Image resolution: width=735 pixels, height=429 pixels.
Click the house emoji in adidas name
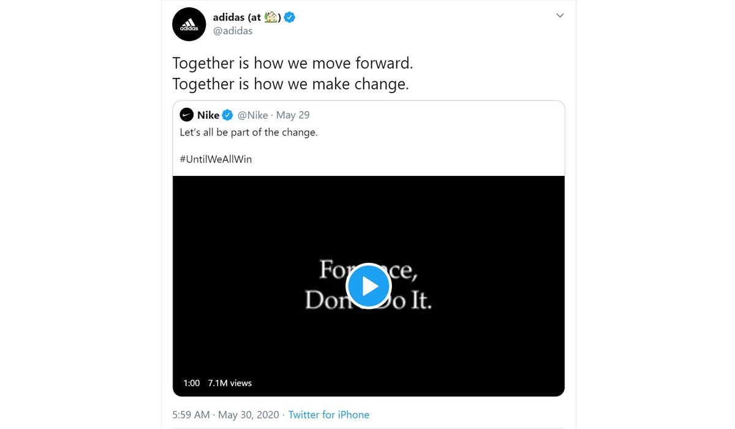click(271, 17)
